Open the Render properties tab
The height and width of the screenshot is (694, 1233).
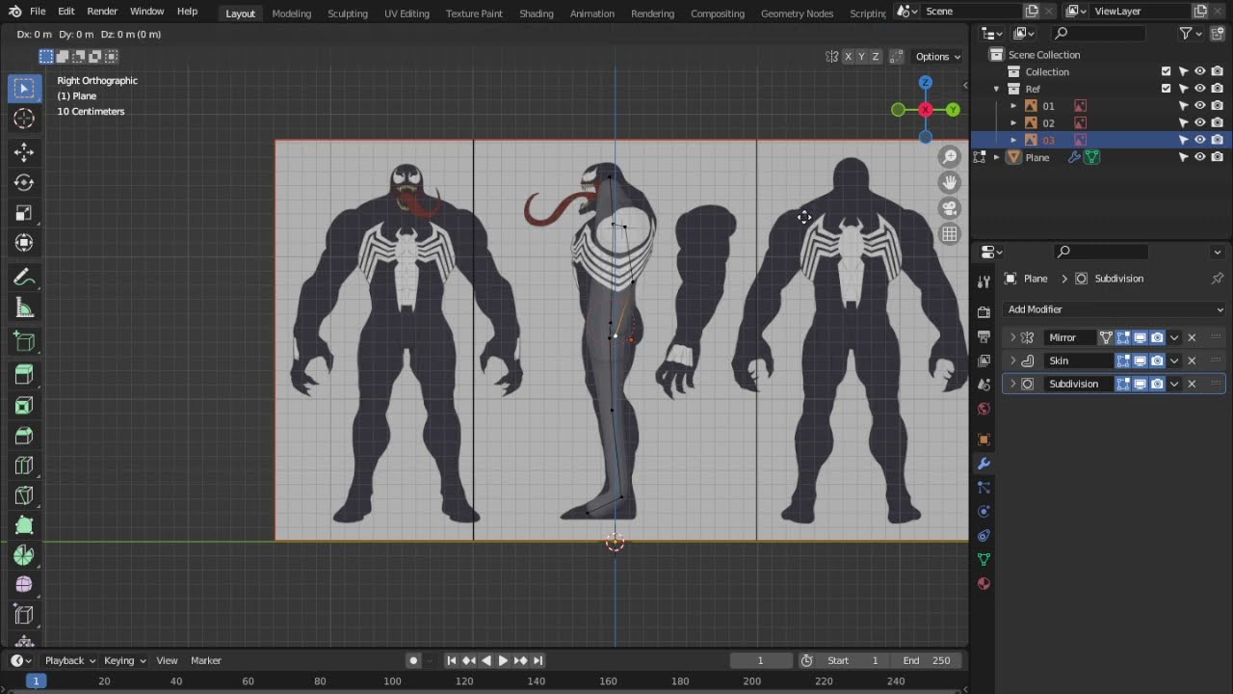(x=984, y=312)
